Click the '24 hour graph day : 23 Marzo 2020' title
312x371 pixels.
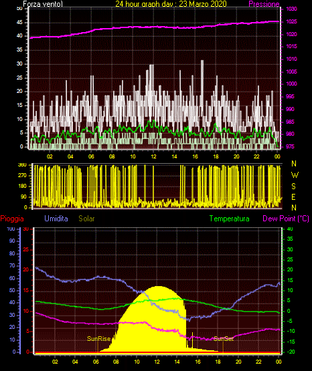click(x=171, y=4)
